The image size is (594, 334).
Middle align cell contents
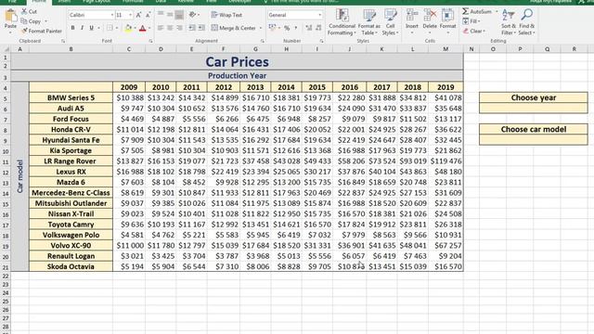(170, 15)
